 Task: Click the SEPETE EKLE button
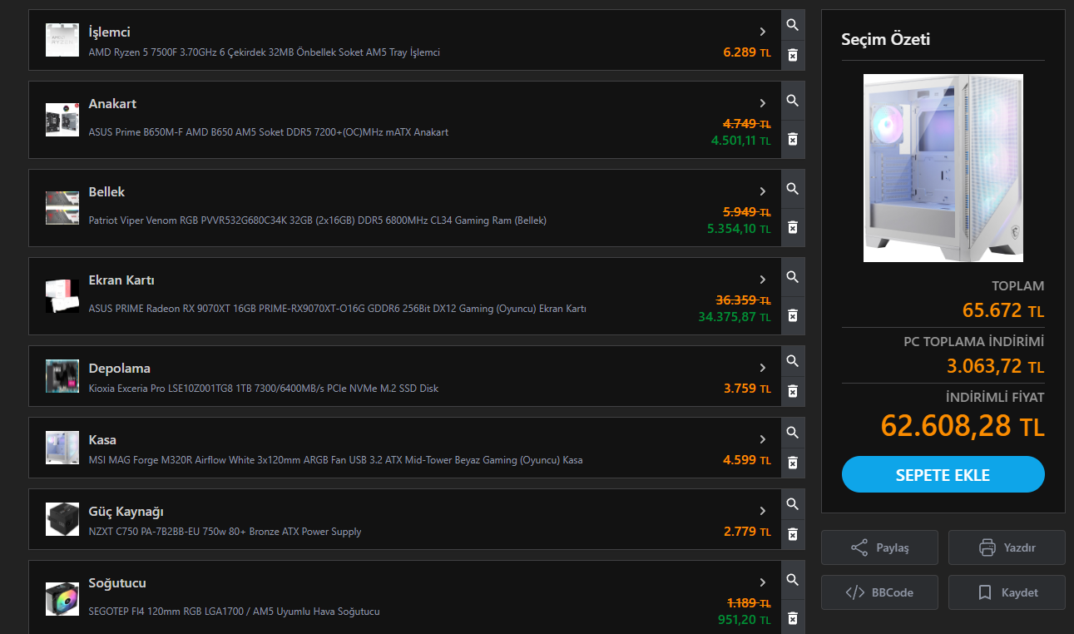(x=943, y=474)
